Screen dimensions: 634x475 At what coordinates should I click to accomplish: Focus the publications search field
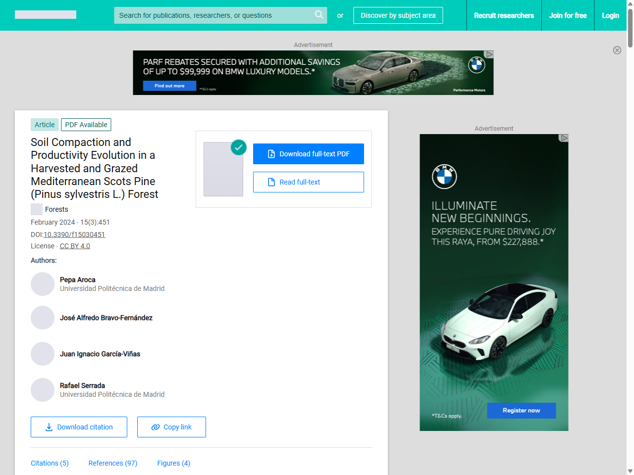(x=213, y=15)
